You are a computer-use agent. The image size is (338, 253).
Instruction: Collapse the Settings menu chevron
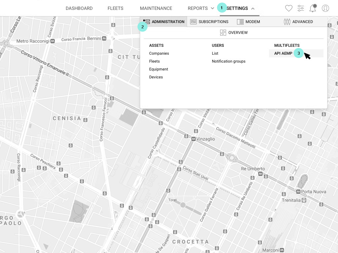[x=253, y=8]
